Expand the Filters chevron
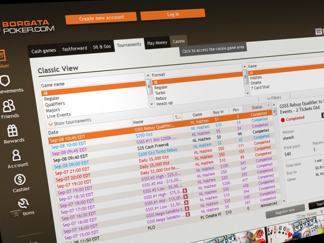This screenshot has width=324, height=243. pyautogui.click(x=269, y=98)
